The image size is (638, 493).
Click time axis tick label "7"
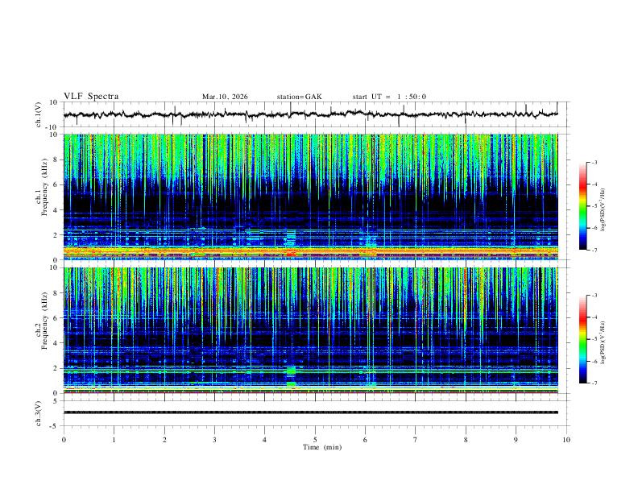416,440
